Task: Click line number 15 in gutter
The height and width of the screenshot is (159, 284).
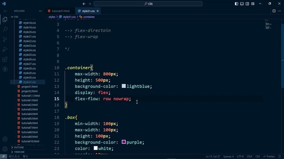Action: (x=57, y=99)
